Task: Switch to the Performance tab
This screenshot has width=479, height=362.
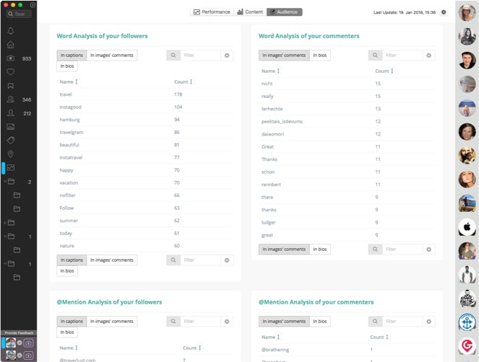Action: point(212,12)
